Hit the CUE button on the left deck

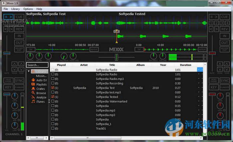pos(19,17)
